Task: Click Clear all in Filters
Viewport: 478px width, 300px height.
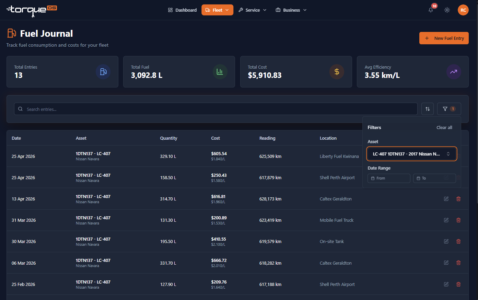Action: pos(444,127)
